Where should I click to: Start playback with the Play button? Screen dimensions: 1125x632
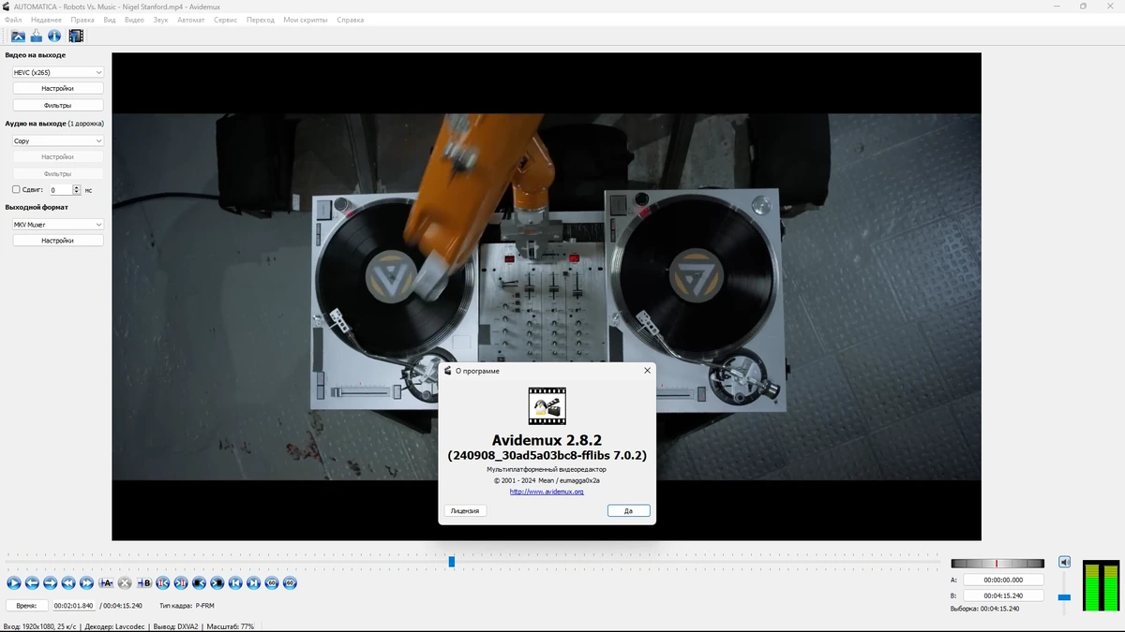tap(13, 583)
